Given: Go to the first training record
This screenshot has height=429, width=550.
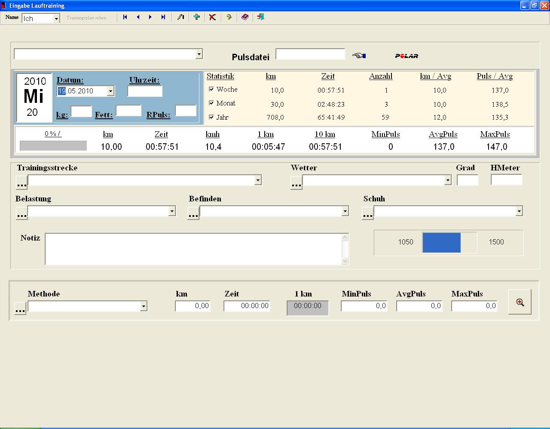Looking at the screenshot, I should point(125,17).
